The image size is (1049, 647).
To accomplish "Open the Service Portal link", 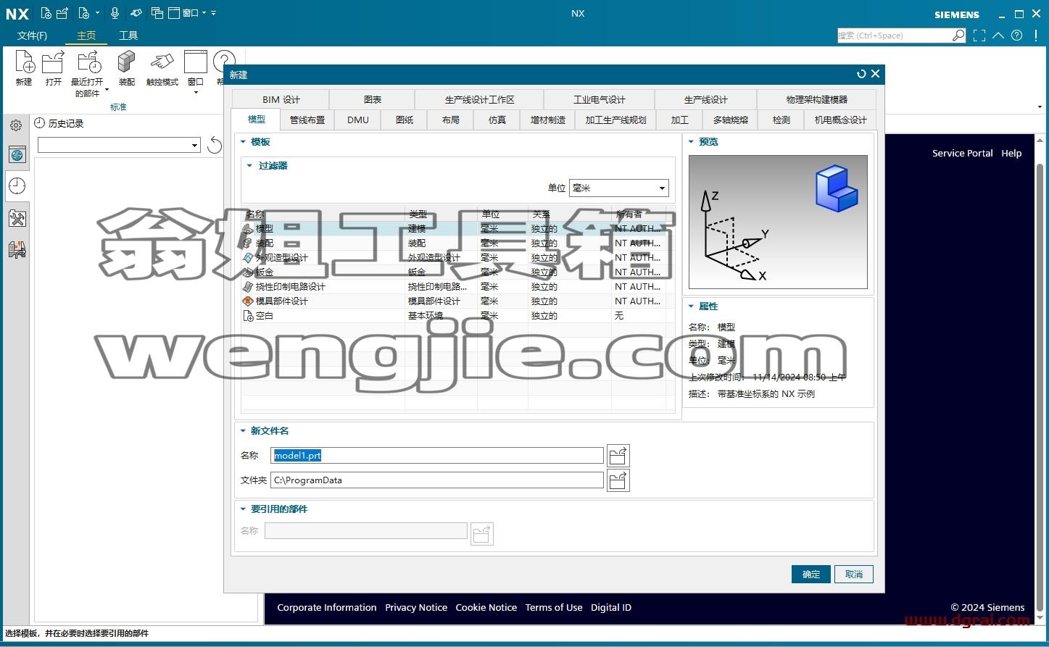I will click(963, 153).
